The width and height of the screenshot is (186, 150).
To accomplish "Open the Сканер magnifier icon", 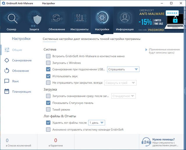I will [x=12, y=18].
